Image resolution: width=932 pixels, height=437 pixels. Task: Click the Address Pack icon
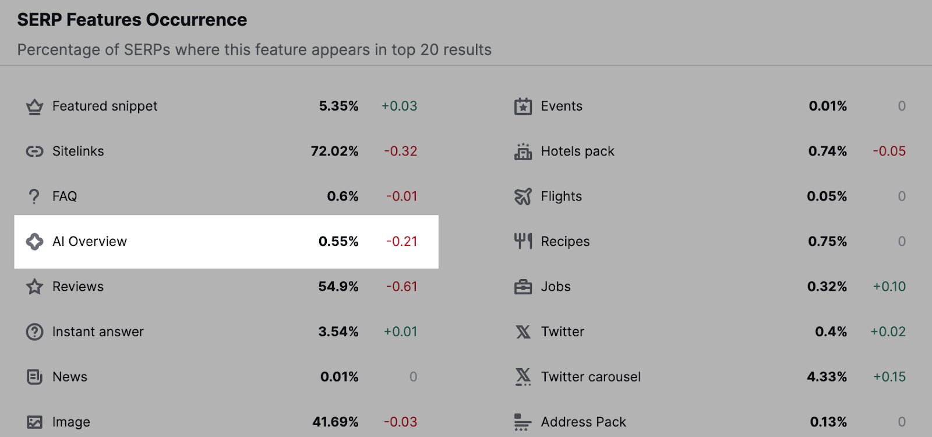tap(523, 421)
